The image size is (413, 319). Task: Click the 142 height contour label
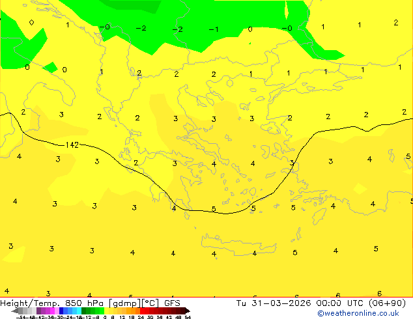click(72, 145)
